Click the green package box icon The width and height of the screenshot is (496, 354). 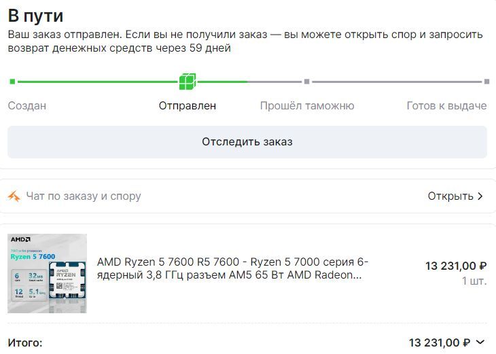(188, 82)
